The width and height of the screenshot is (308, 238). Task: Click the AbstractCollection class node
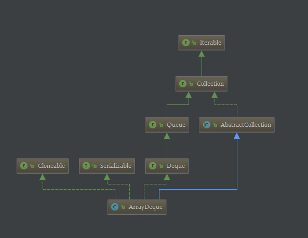coord(237,125)
